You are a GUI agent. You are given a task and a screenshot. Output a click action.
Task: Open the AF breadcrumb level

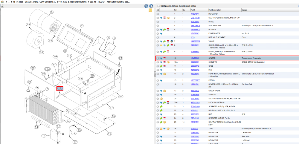tap(14, 2)
